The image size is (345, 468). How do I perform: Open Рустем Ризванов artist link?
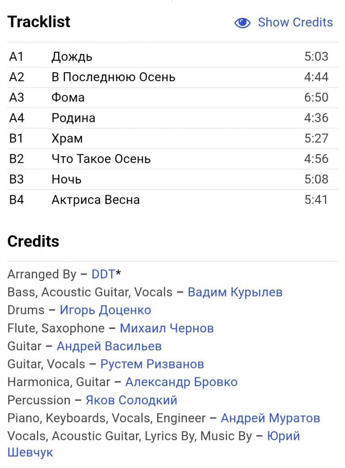pos(152,364)
